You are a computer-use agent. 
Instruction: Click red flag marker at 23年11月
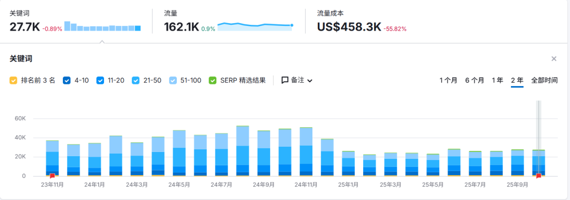(x=52, y=176)
